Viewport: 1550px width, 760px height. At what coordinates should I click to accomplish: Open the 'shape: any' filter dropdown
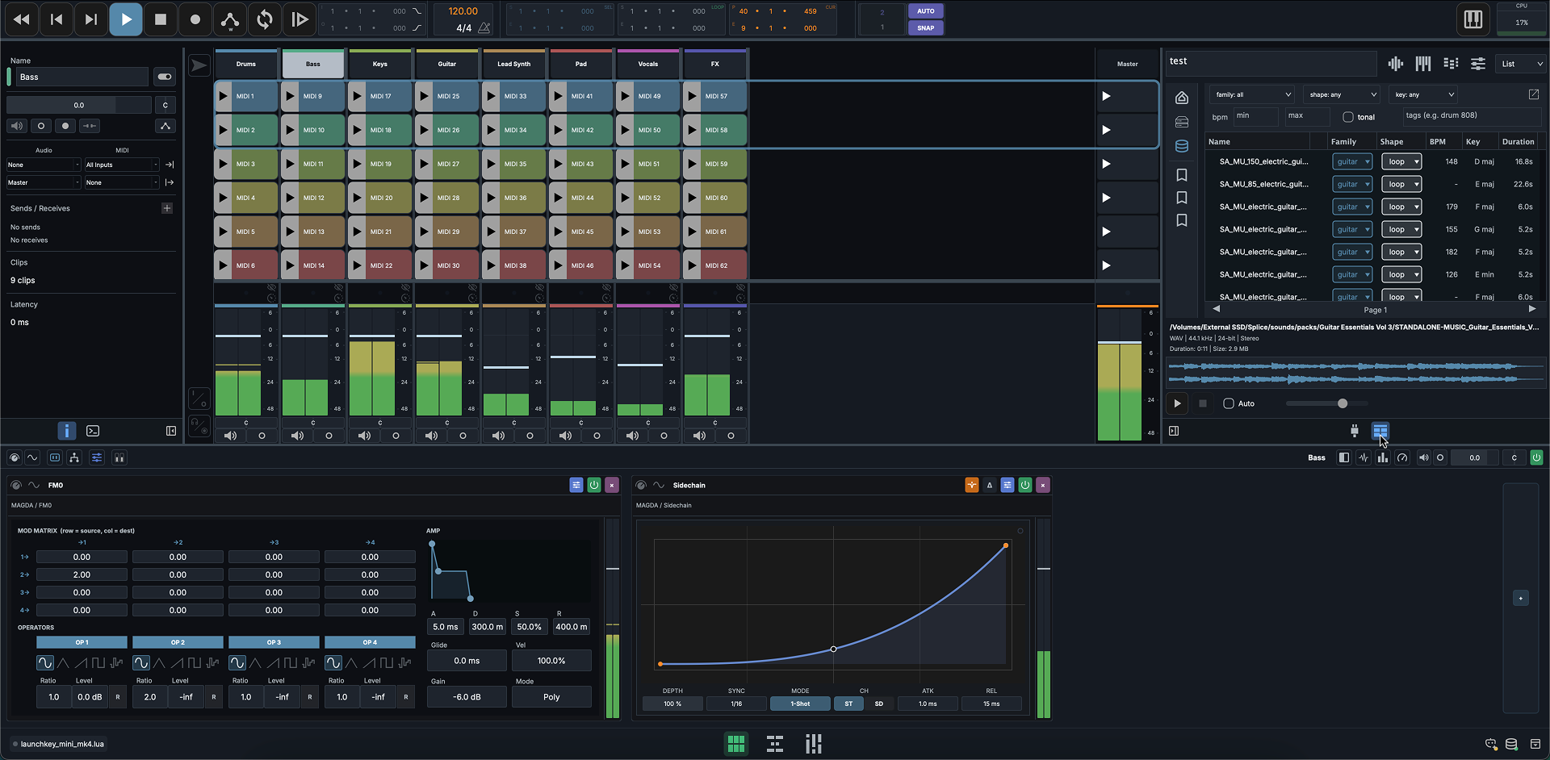[x=1341, y=94]
